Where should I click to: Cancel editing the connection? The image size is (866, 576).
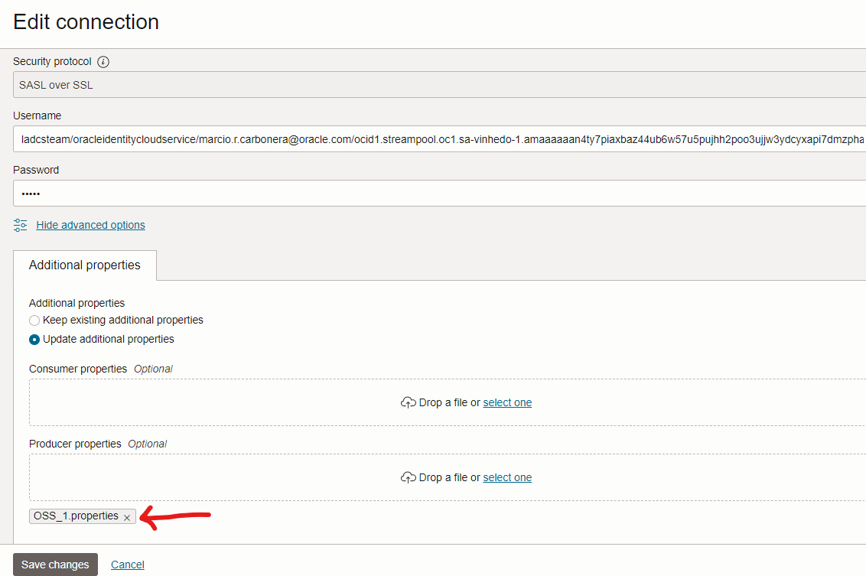click(128, 565)
